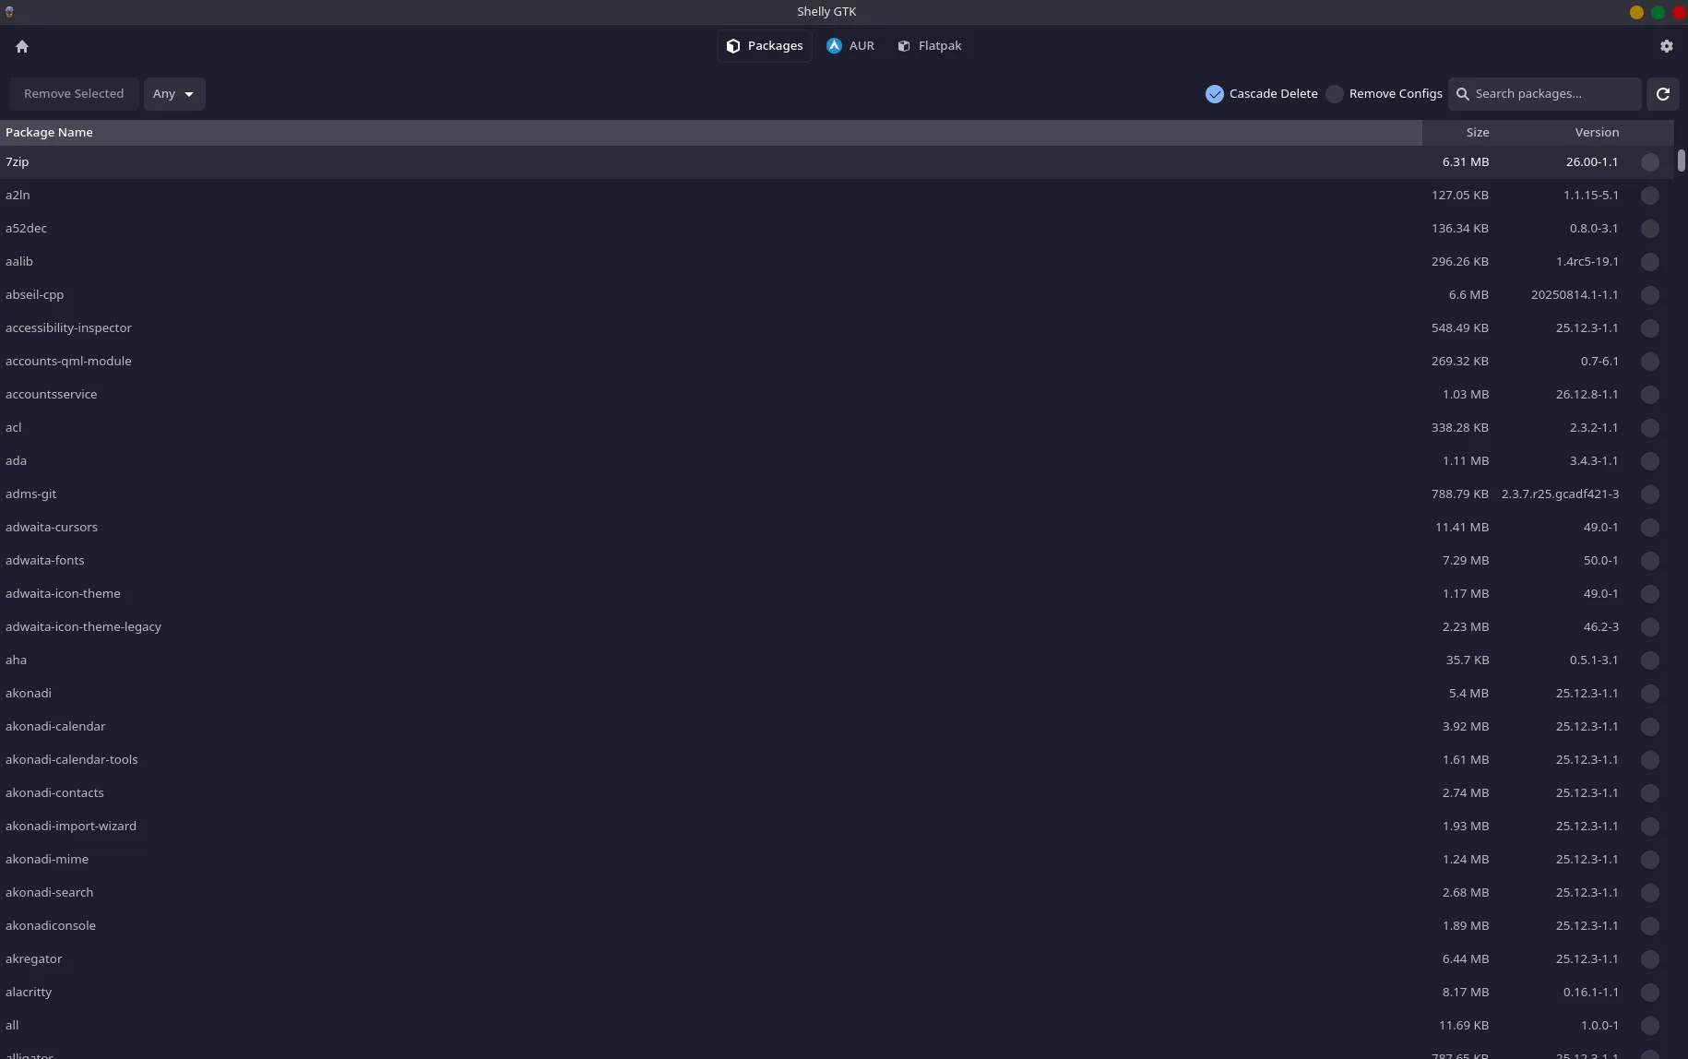Open the Any filter dropdown

[174, 94]
